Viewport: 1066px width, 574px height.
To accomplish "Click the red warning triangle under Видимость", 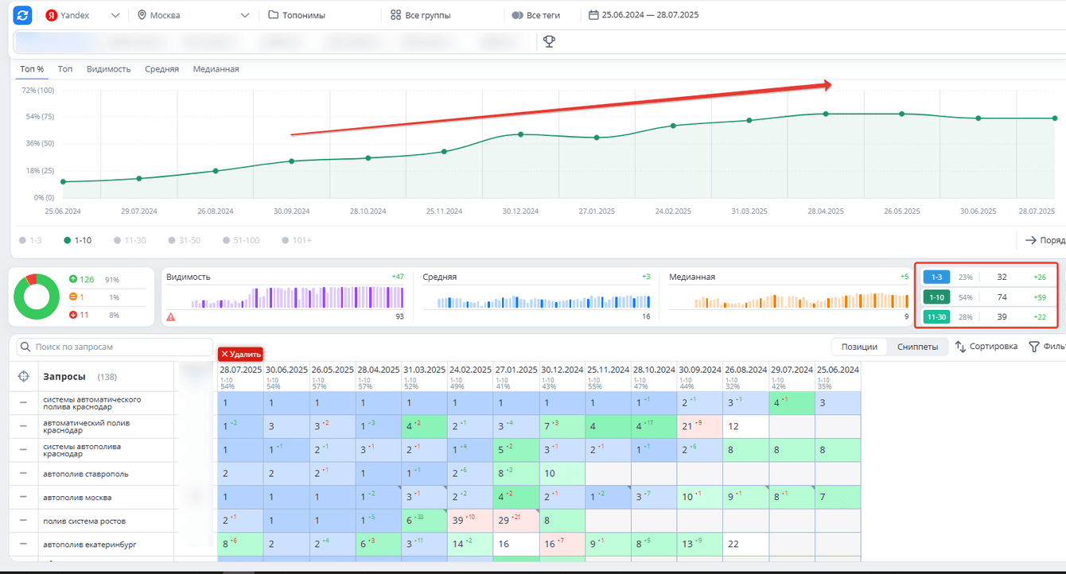I will (171, 317).
